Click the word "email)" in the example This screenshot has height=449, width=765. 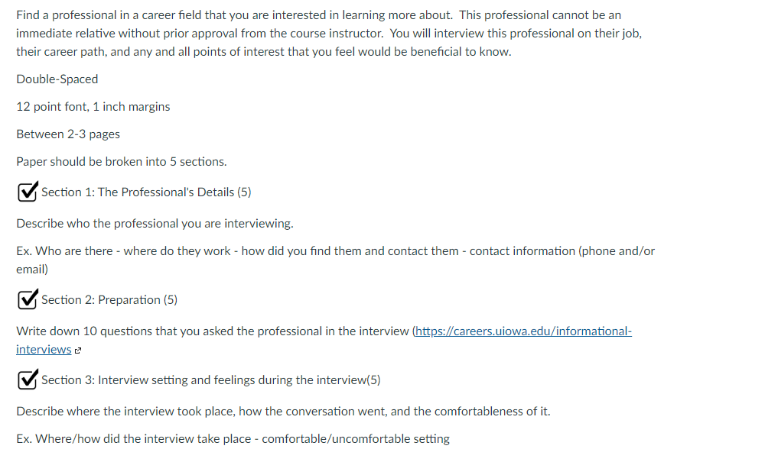coord(32,270)
